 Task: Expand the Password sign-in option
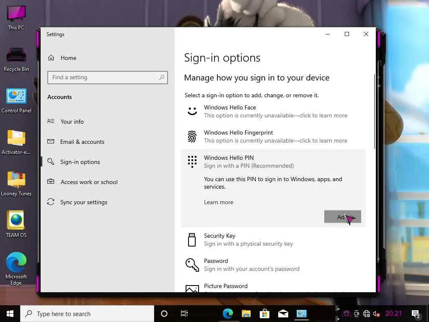273,265
